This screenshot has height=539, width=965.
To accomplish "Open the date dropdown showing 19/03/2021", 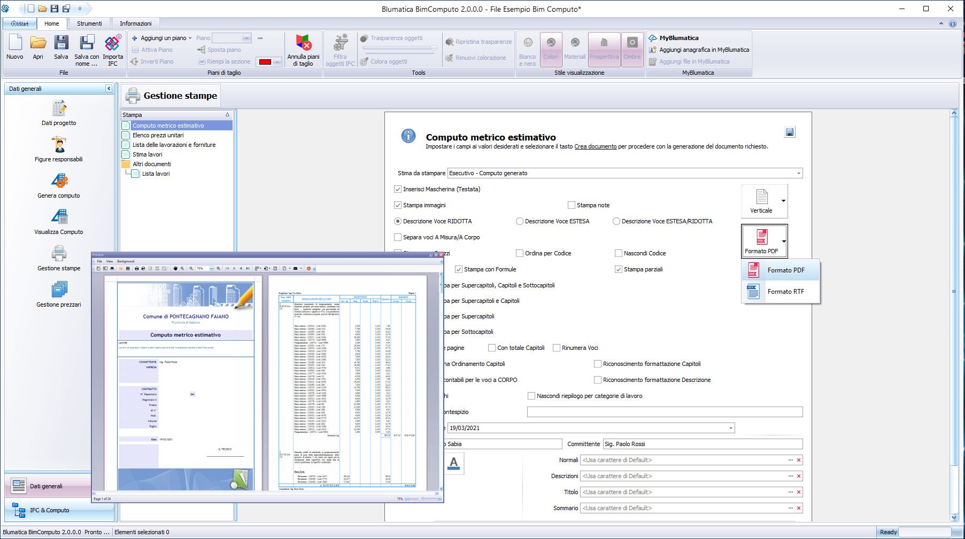I will [x=731, y=428].
